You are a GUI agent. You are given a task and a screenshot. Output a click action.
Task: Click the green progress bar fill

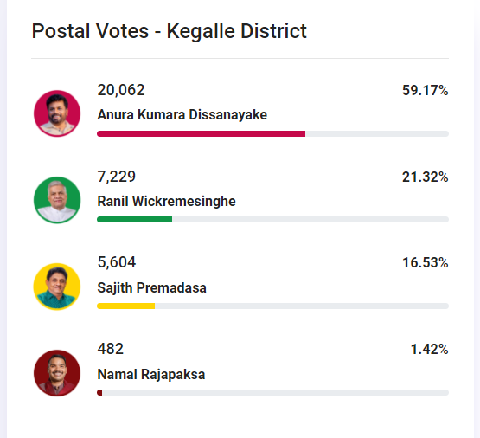134,219
